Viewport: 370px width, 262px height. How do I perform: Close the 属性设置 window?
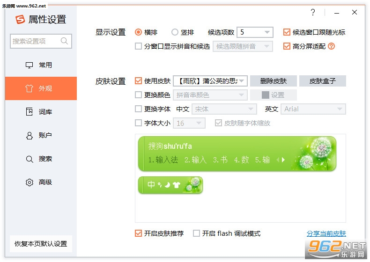(355, 12)
